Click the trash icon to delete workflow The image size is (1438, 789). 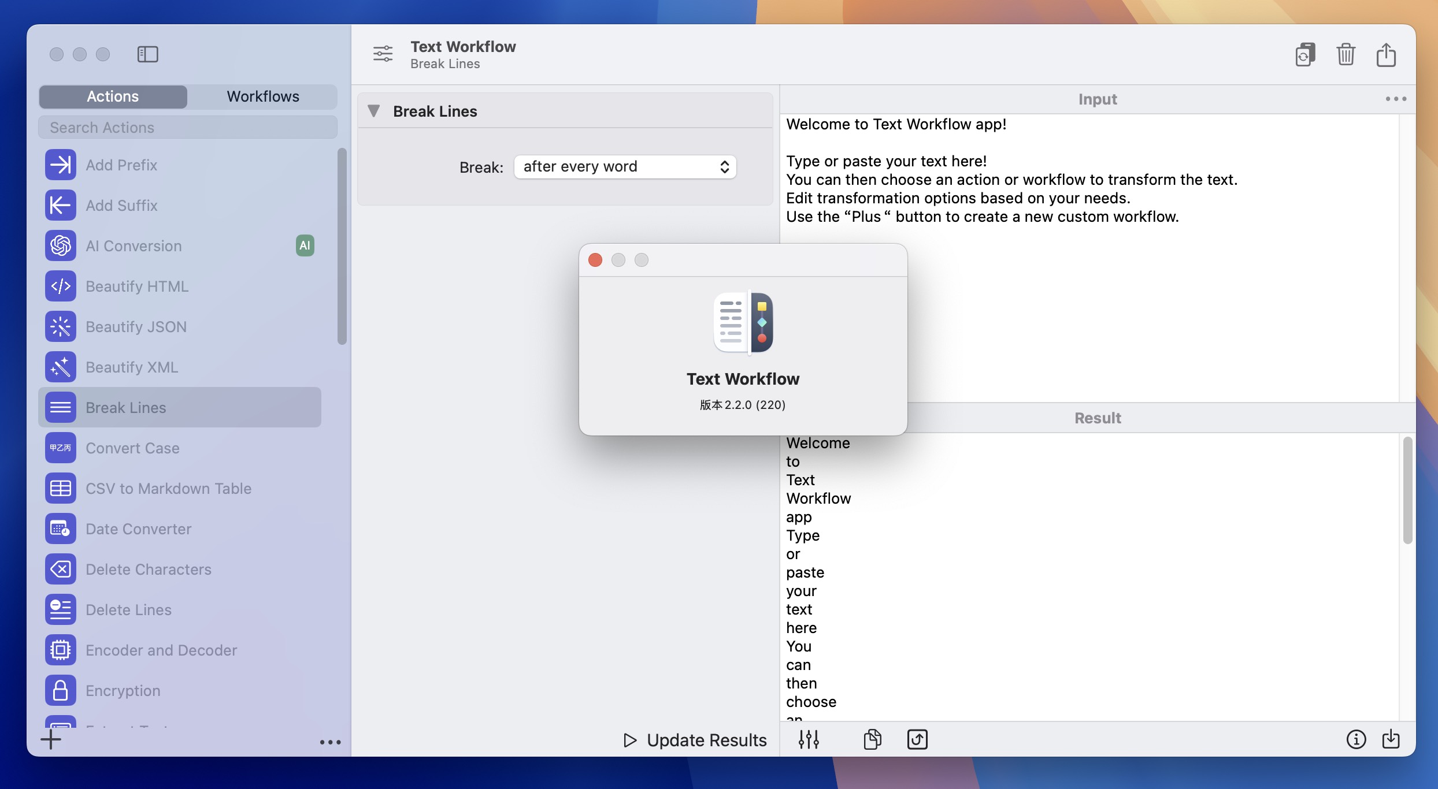pyautogui.click(x=1346, y=55)
